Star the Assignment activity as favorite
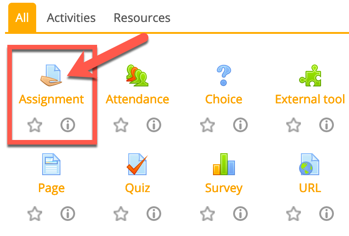This screenshot has height=236, width=349. [x=35, y=124]
